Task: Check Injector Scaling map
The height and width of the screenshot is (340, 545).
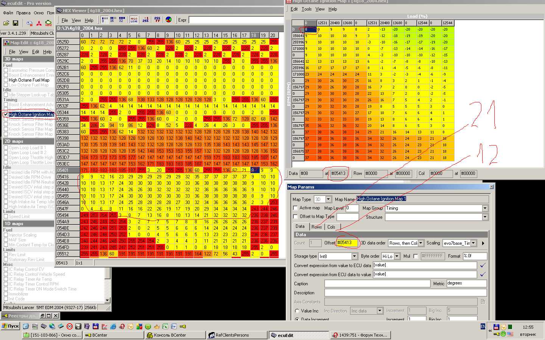Action: click(x=6, y=235)
